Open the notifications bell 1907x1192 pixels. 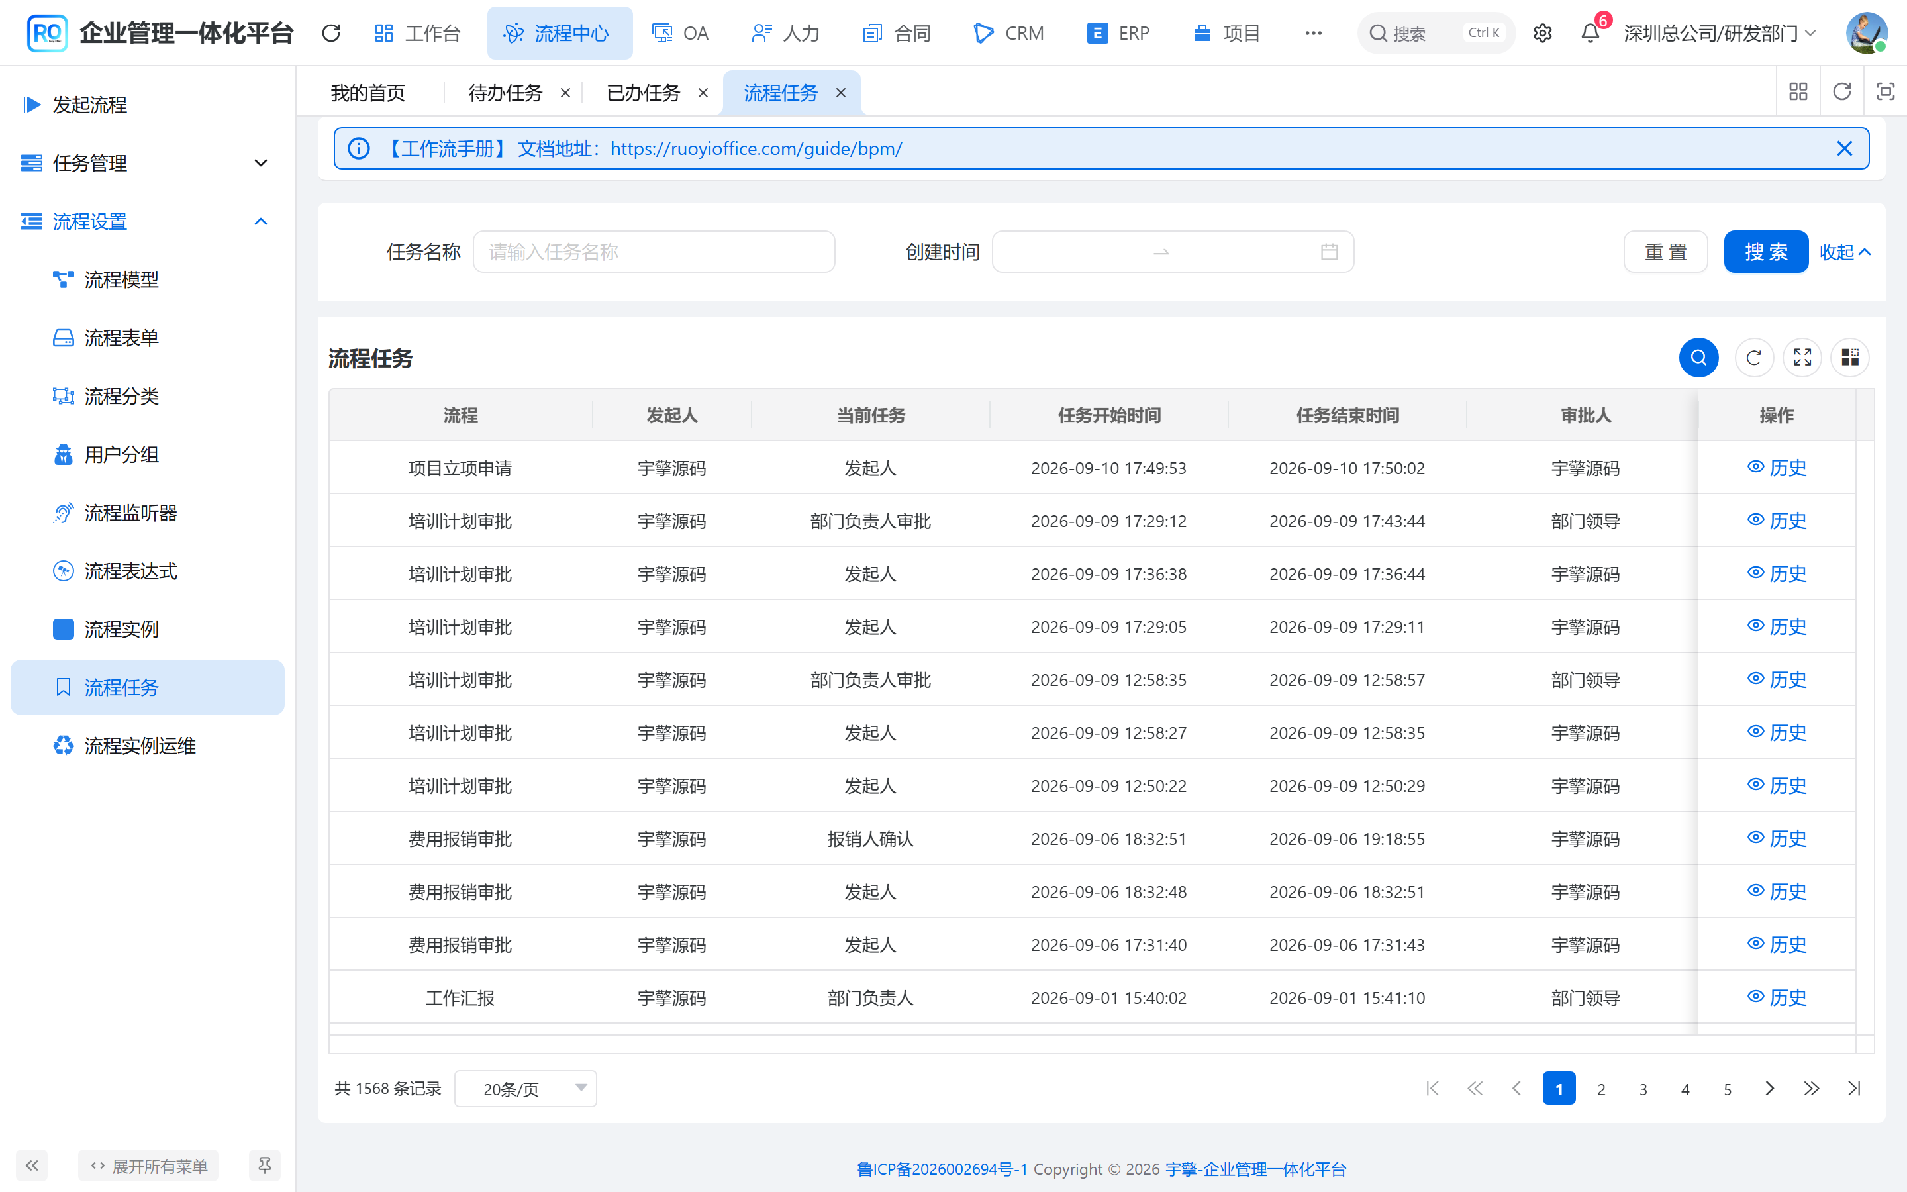pos(1590,33)
